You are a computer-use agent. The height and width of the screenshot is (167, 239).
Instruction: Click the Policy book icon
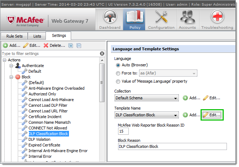135,17
